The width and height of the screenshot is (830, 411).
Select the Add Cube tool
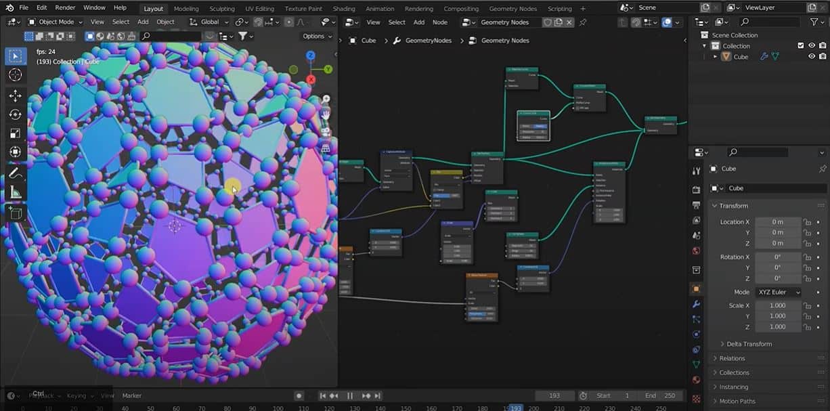click(x=16, y=213)
